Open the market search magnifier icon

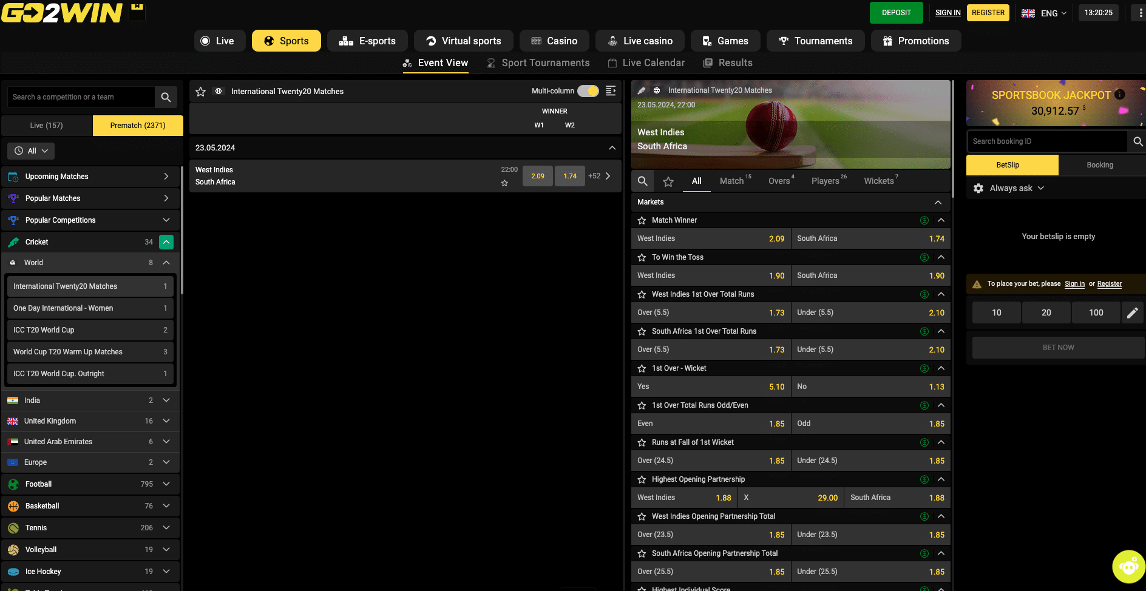[x=643, y=181]
